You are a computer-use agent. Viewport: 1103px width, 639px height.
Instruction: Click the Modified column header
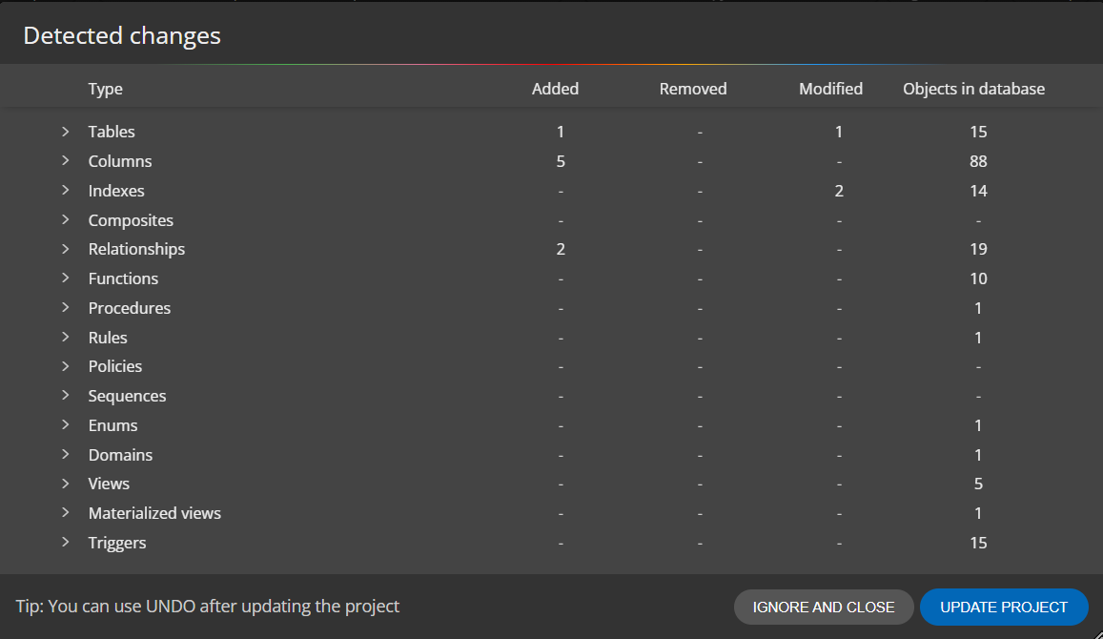click(830, 89)
